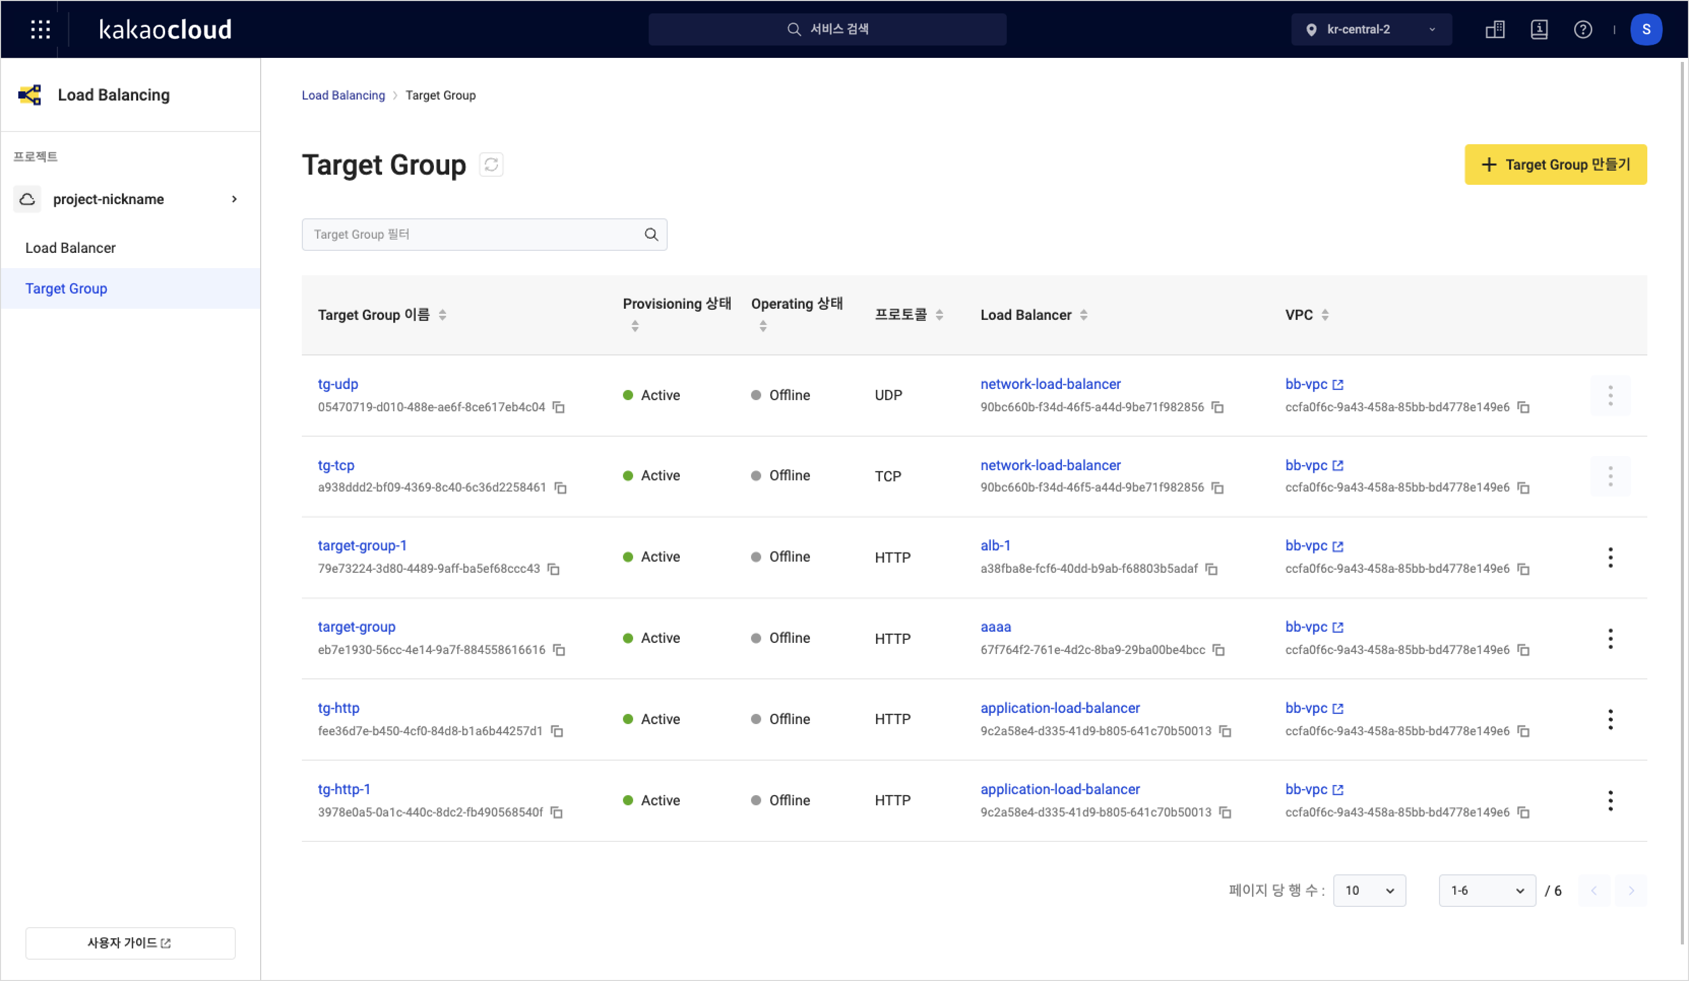Open more options for target-group row

pos(1610,638)
